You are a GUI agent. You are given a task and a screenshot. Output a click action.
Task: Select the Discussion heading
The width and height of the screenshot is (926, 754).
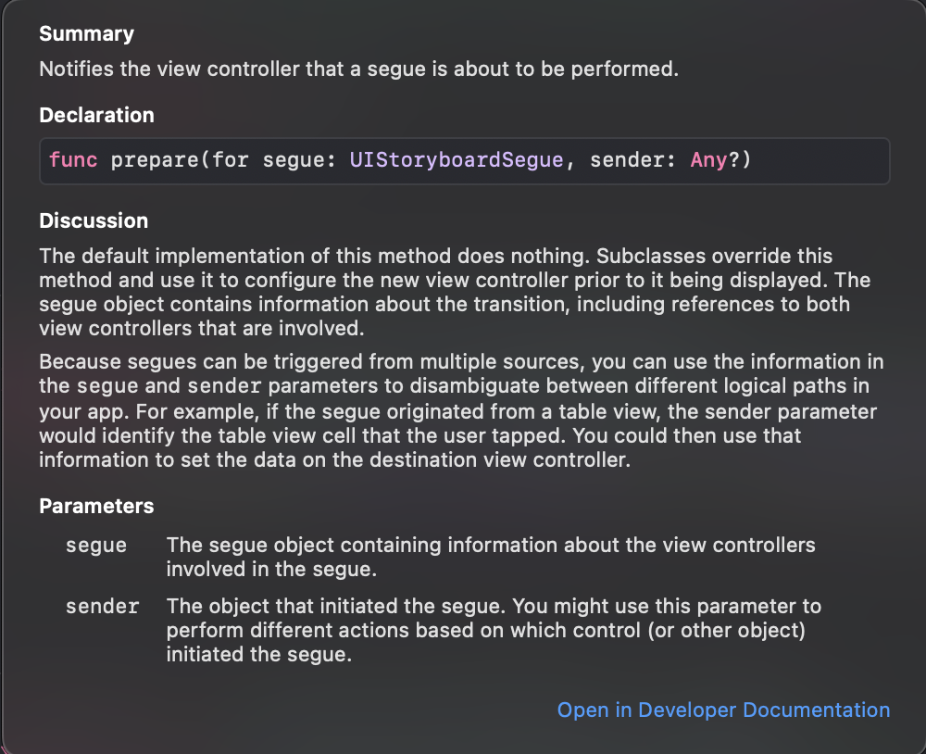coord(94,221)
